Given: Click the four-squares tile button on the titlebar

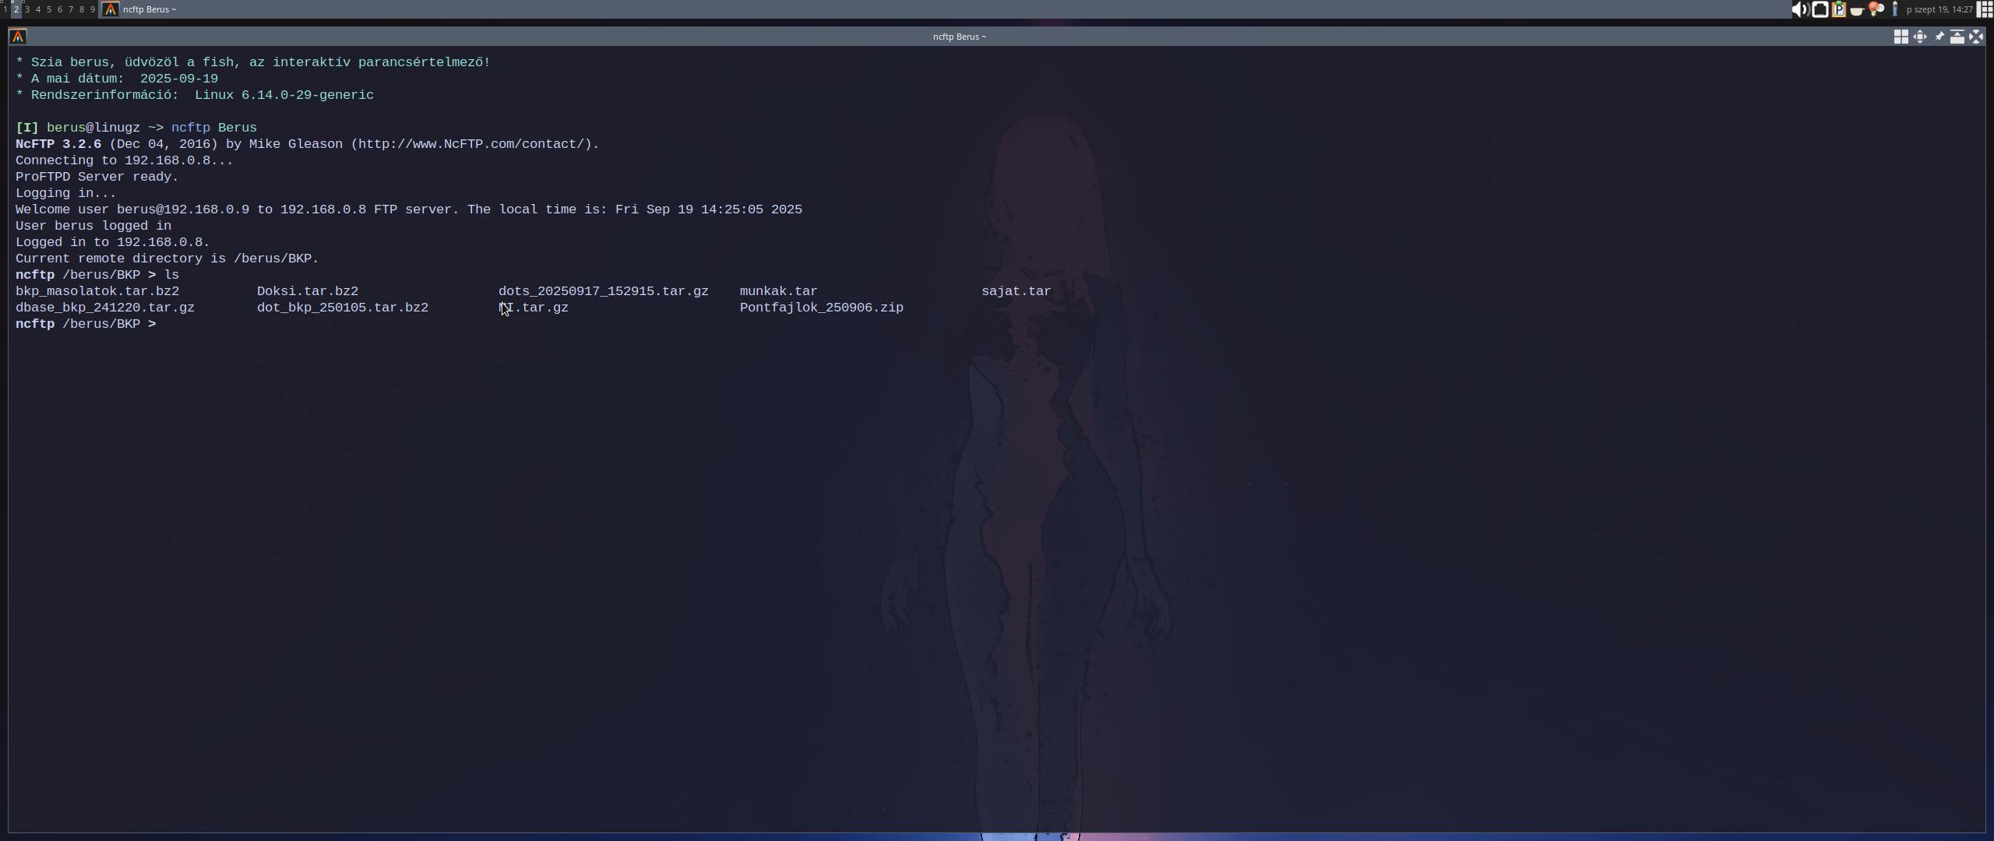Looking at the screenshot, I should [1901, 37].
